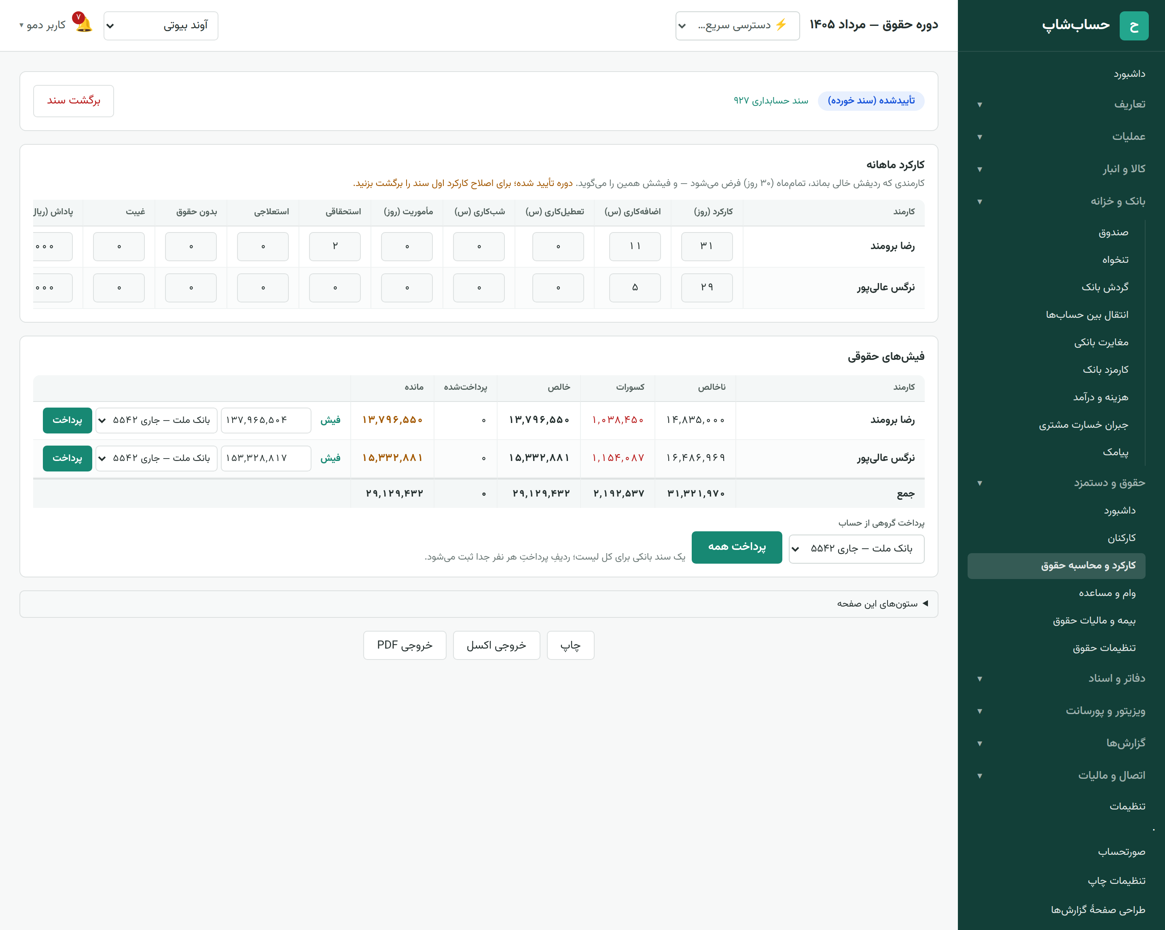Click the اضافه‌کاری field for نرگس عالی‌پور

tap(634, 287)
